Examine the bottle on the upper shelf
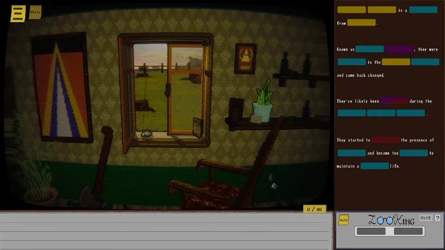 click(x=285, y=64)
